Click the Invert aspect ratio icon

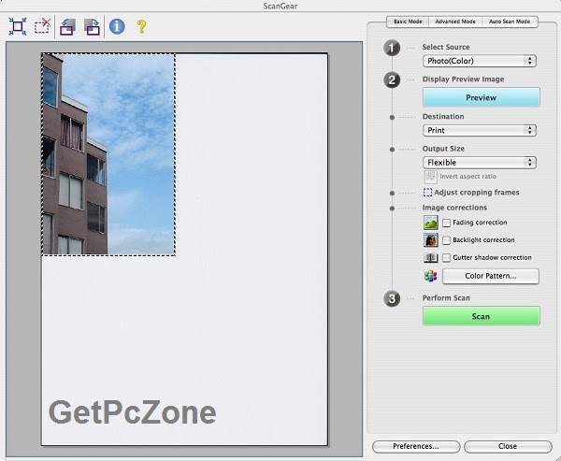tap(430, 177)
